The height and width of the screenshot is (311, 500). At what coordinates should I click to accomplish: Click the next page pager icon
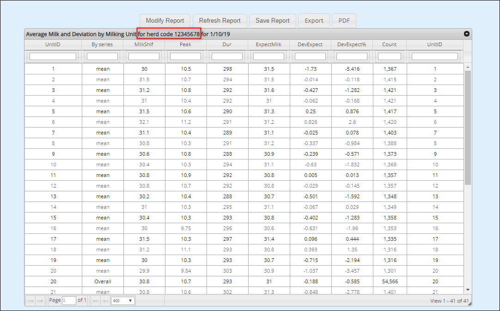(x=96, y=300)
